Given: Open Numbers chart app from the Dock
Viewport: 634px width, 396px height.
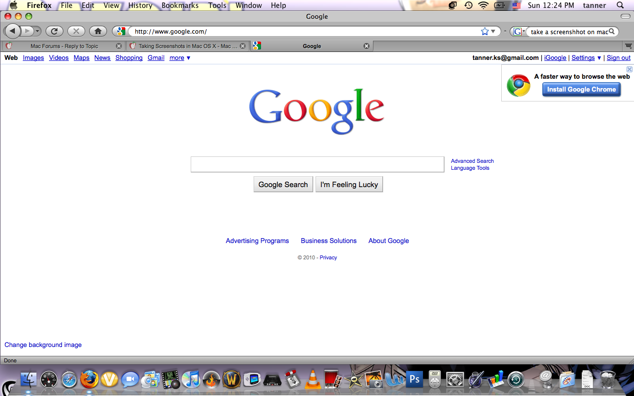Looking at the screenshot, I should pyautogui.click(x=495, y=380).
